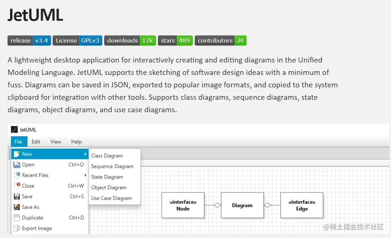Create a new Use Case Diagram
Screen dimensions: 391x238
(114, 198)
